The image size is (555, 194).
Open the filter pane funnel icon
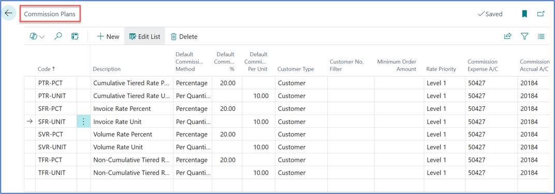[524, 36]
